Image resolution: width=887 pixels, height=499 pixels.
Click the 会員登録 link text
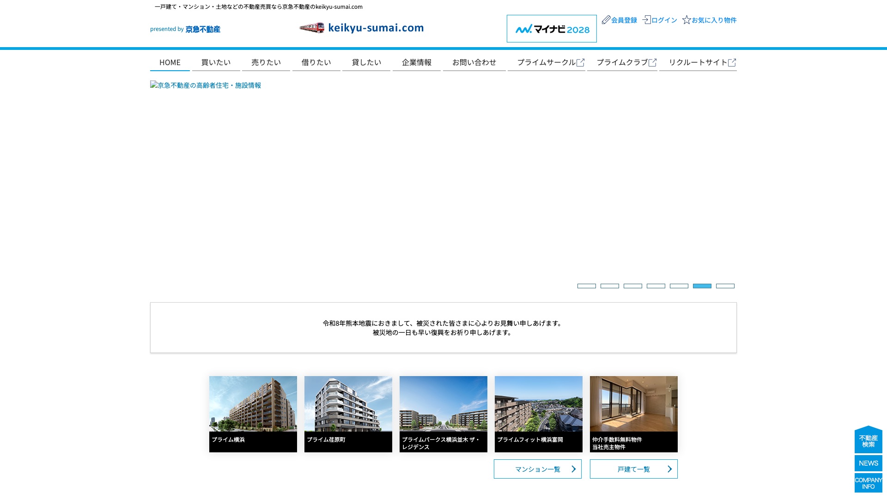tap(624, 20)
